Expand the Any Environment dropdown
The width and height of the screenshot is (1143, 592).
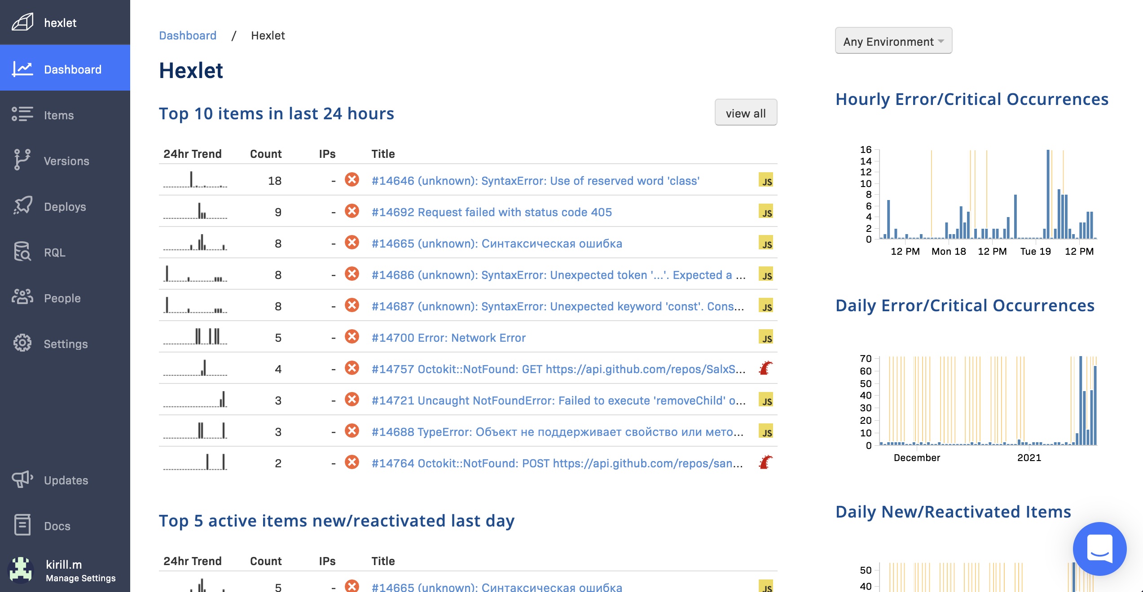[893, 41]
